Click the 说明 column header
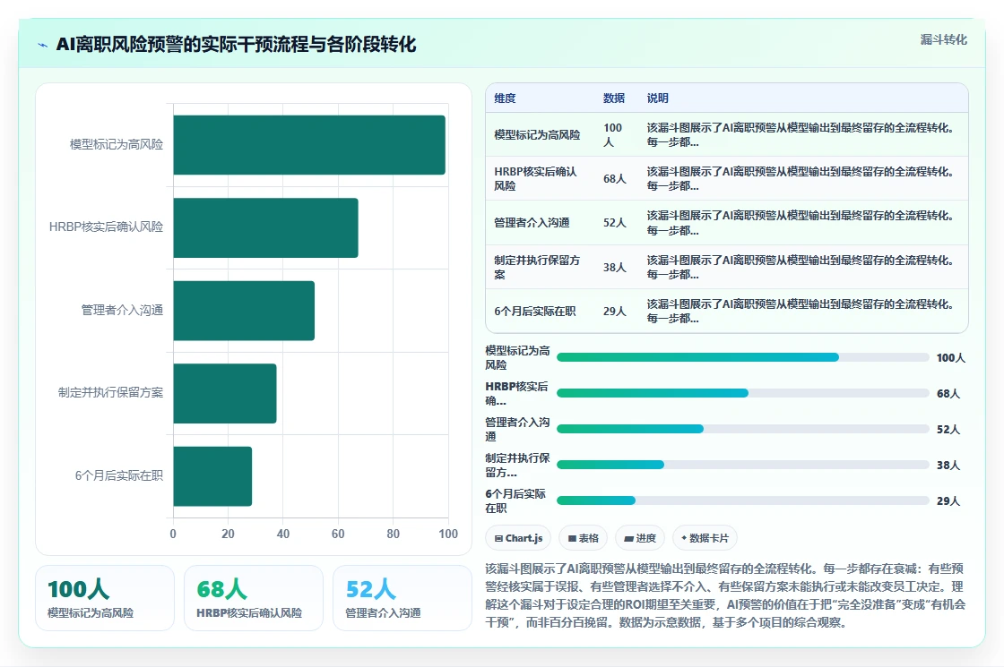Viewport: 1004px width, 667px height. [657, 98]
